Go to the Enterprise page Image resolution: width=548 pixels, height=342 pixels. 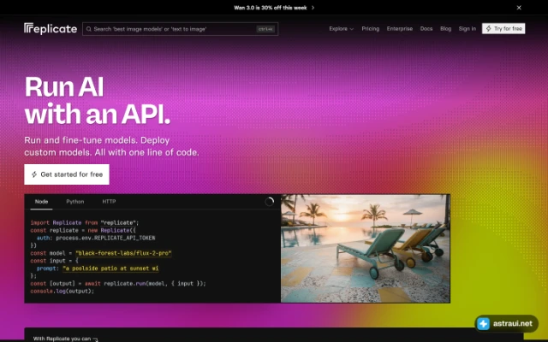tap(400, 29)
